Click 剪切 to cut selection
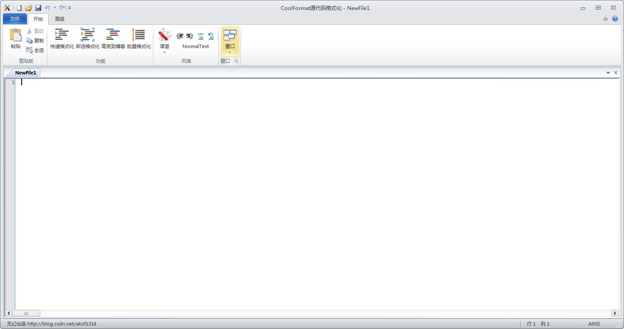The height and width of the screenshot is (329, 624). pyautogui.click(x=35, y=31)
